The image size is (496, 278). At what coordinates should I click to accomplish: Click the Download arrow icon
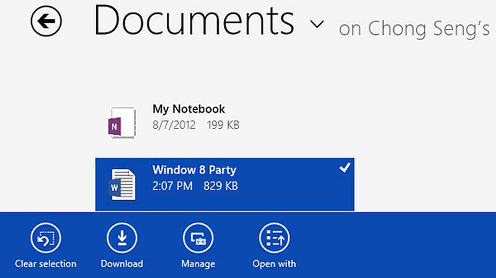click(122, 238)
